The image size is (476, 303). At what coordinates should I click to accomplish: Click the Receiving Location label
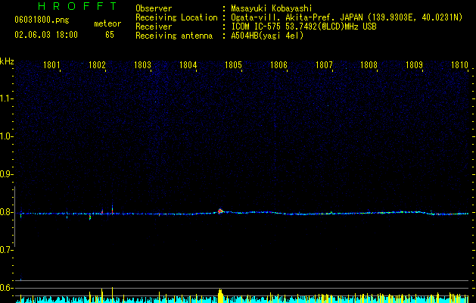[176, 17]
